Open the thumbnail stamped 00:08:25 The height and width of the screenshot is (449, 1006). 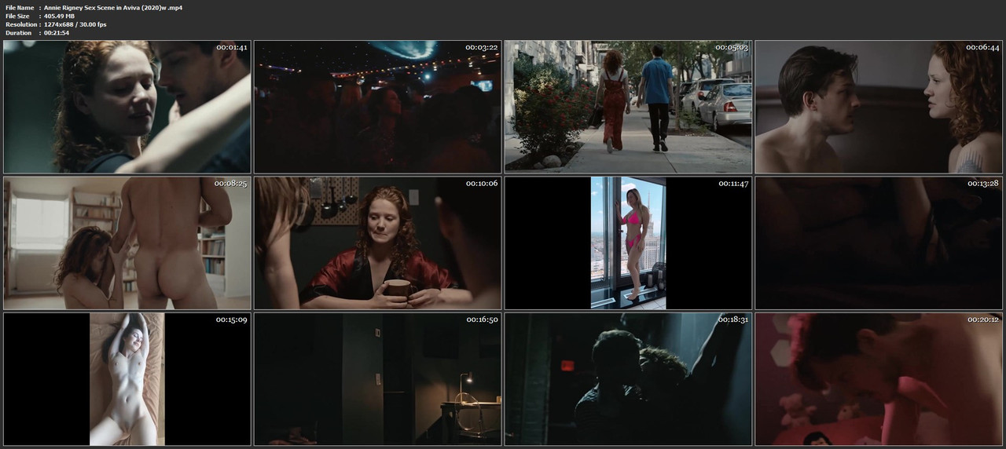127,243
